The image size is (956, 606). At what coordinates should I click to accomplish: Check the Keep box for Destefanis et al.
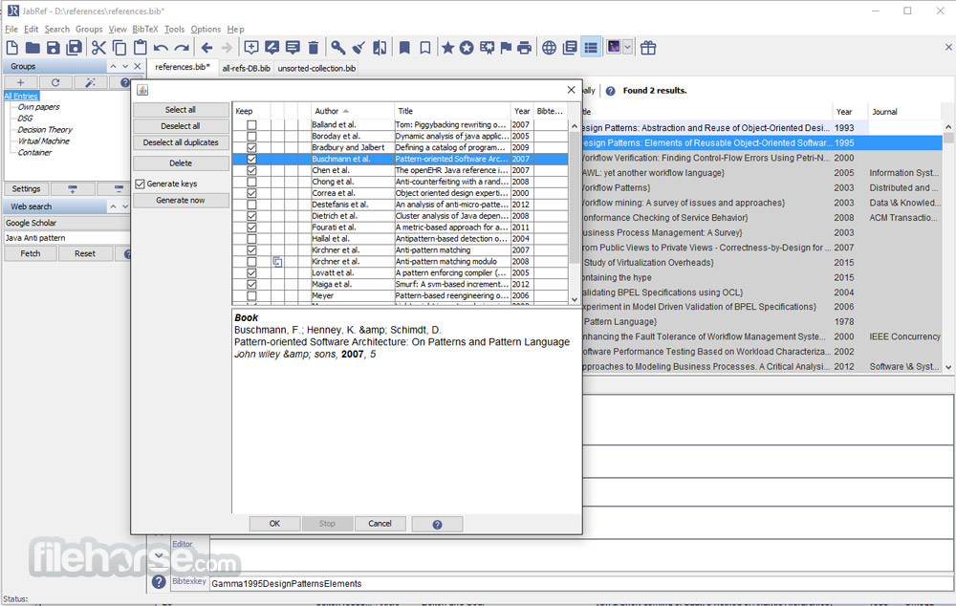click(x=251, y=205)
